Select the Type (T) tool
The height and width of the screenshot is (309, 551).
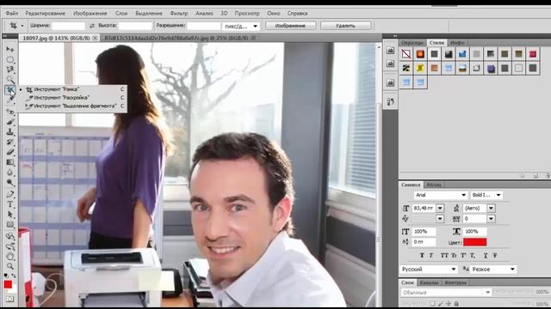coord(9,204)
